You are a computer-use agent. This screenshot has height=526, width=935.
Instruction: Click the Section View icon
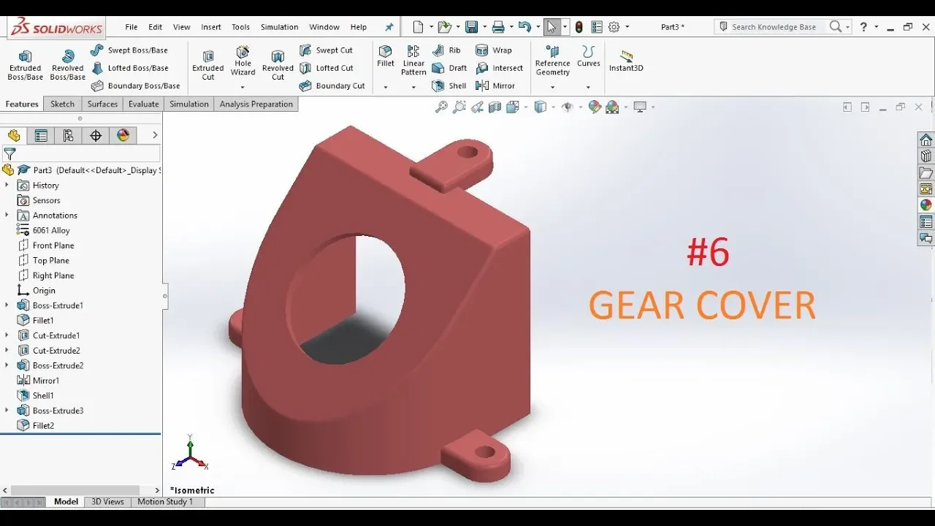pyautogui.click(x=495, y=107)
